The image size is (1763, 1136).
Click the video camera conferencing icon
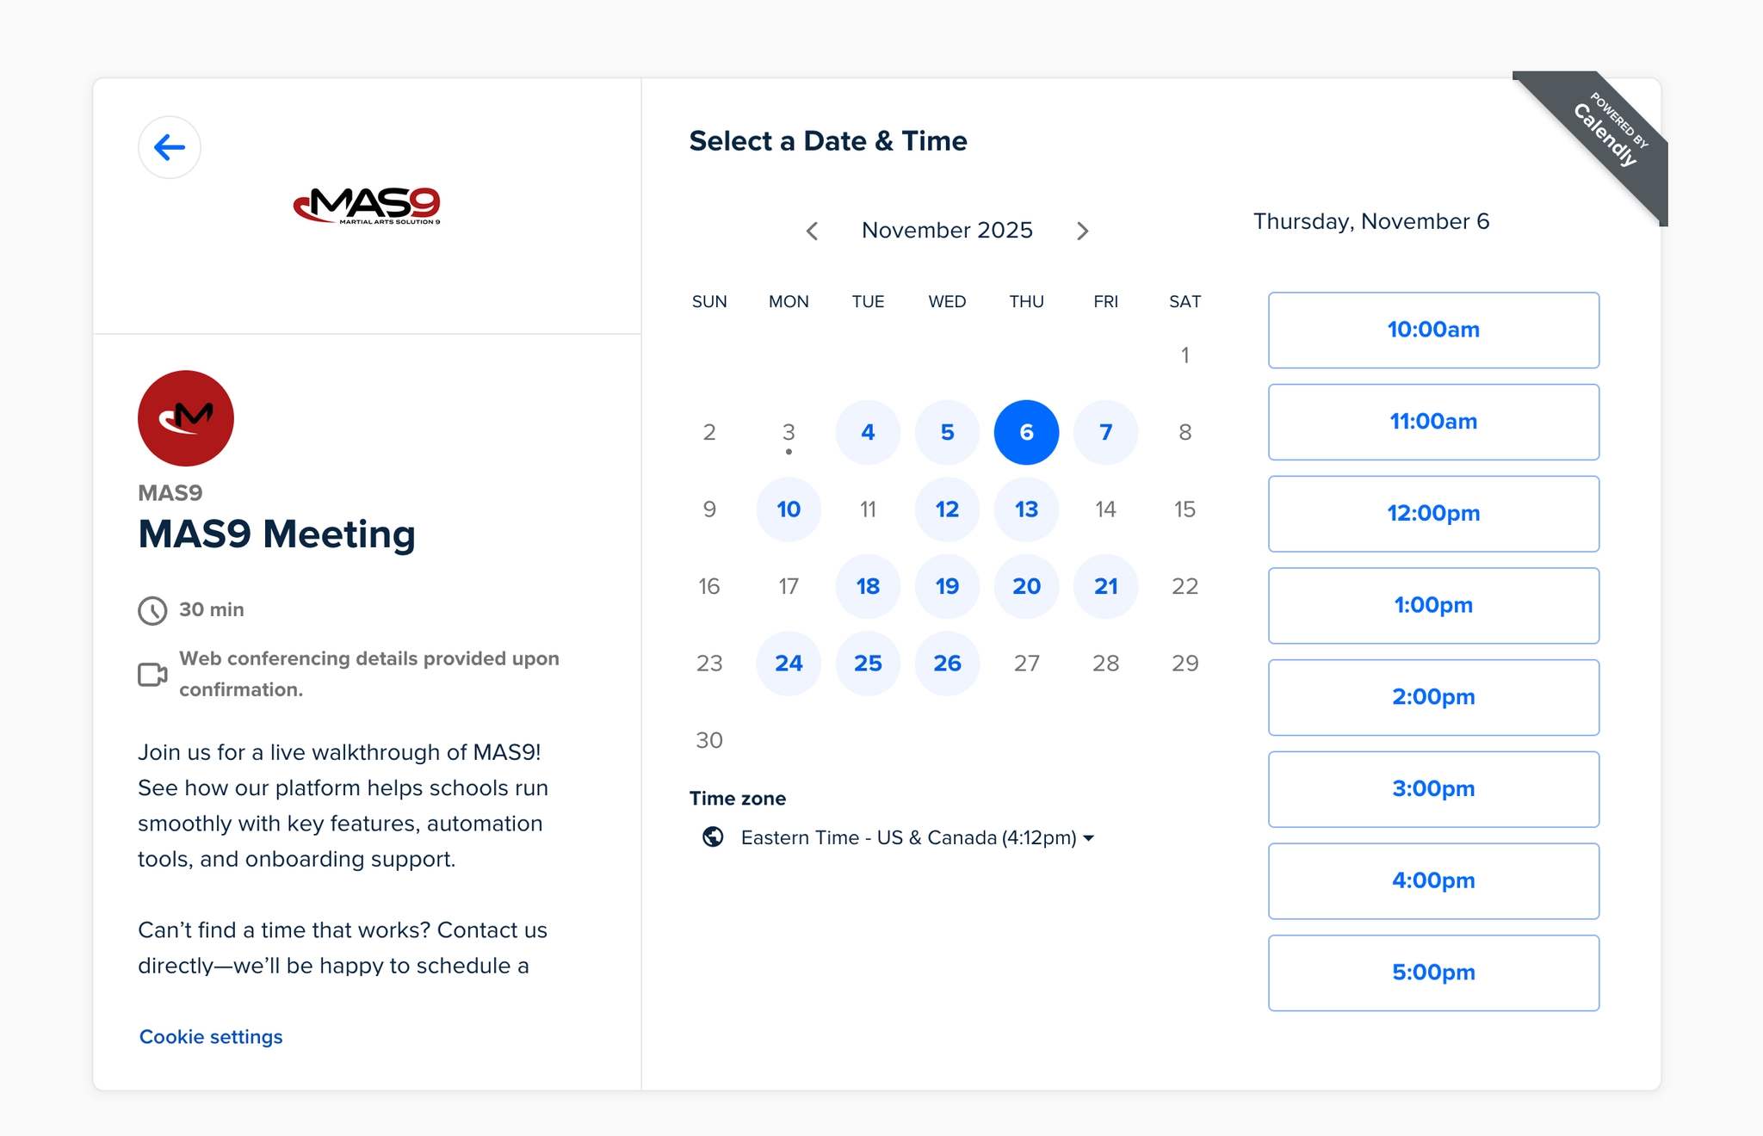click(x=152, y=674)
